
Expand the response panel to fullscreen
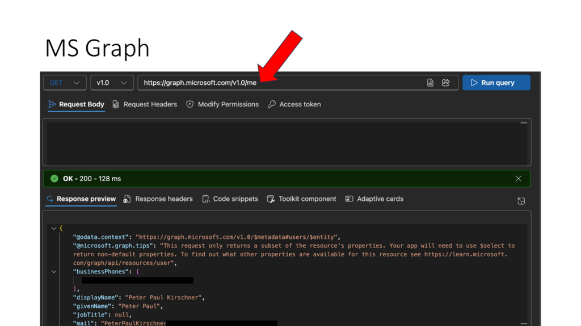tap(521, 201)
